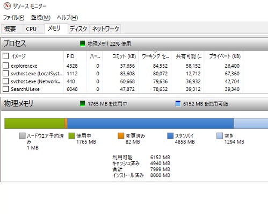268x214 pixels.
Task: Click the light blue free memory legend swatch
Action: click(x=220, y=135)
